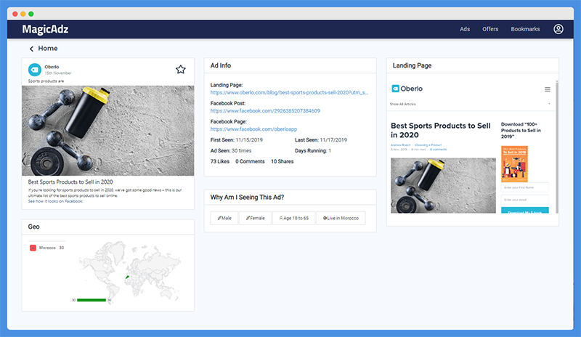Click highlighted Morocco on the world map
The height and width of the screenshot is (337, 581).
point(127,277)
